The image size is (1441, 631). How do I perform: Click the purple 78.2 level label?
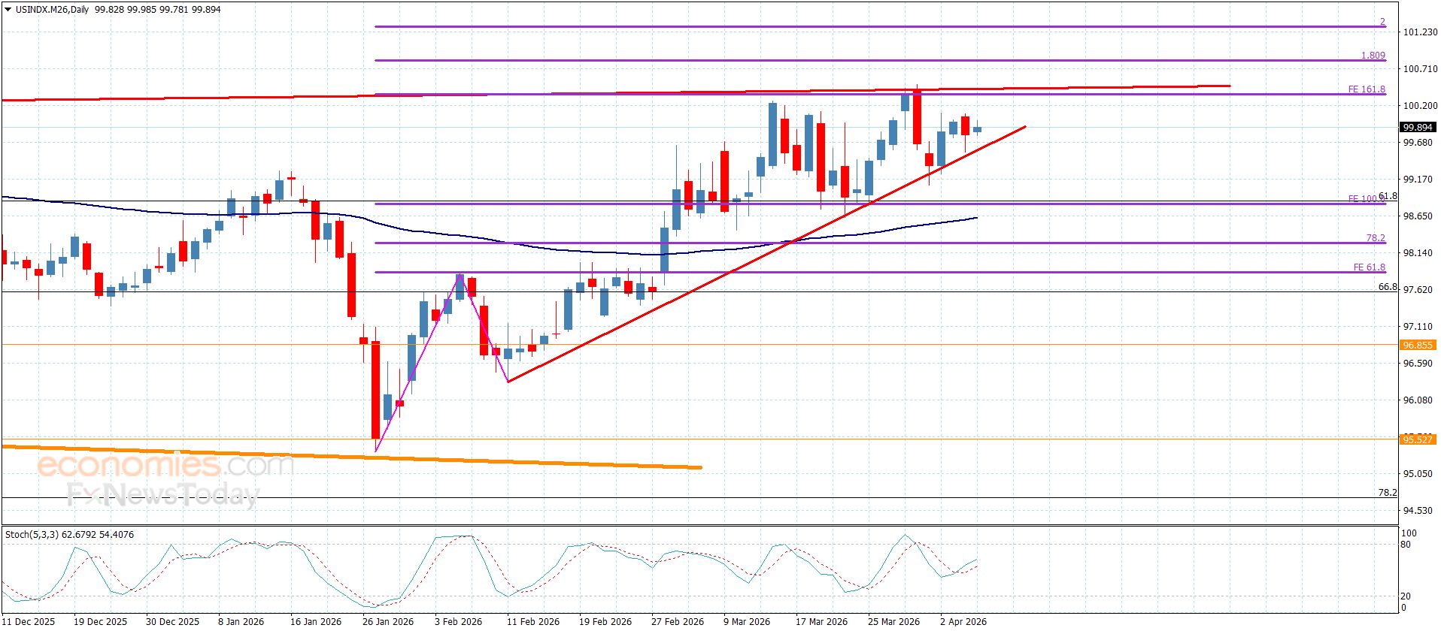(x=1375, y=238)
